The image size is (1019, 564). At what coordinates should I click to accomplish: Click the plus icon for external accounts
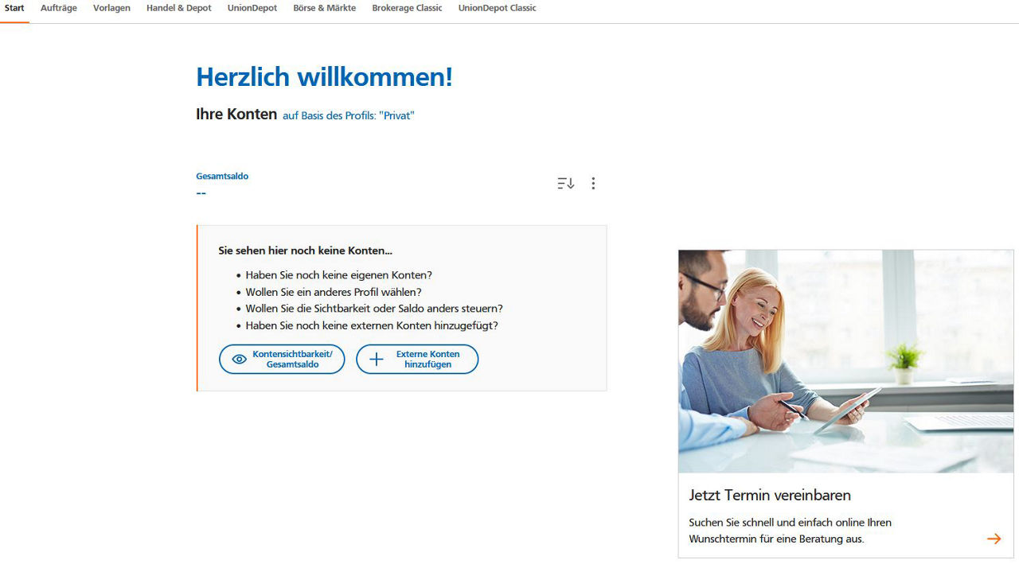pos(377,360)
